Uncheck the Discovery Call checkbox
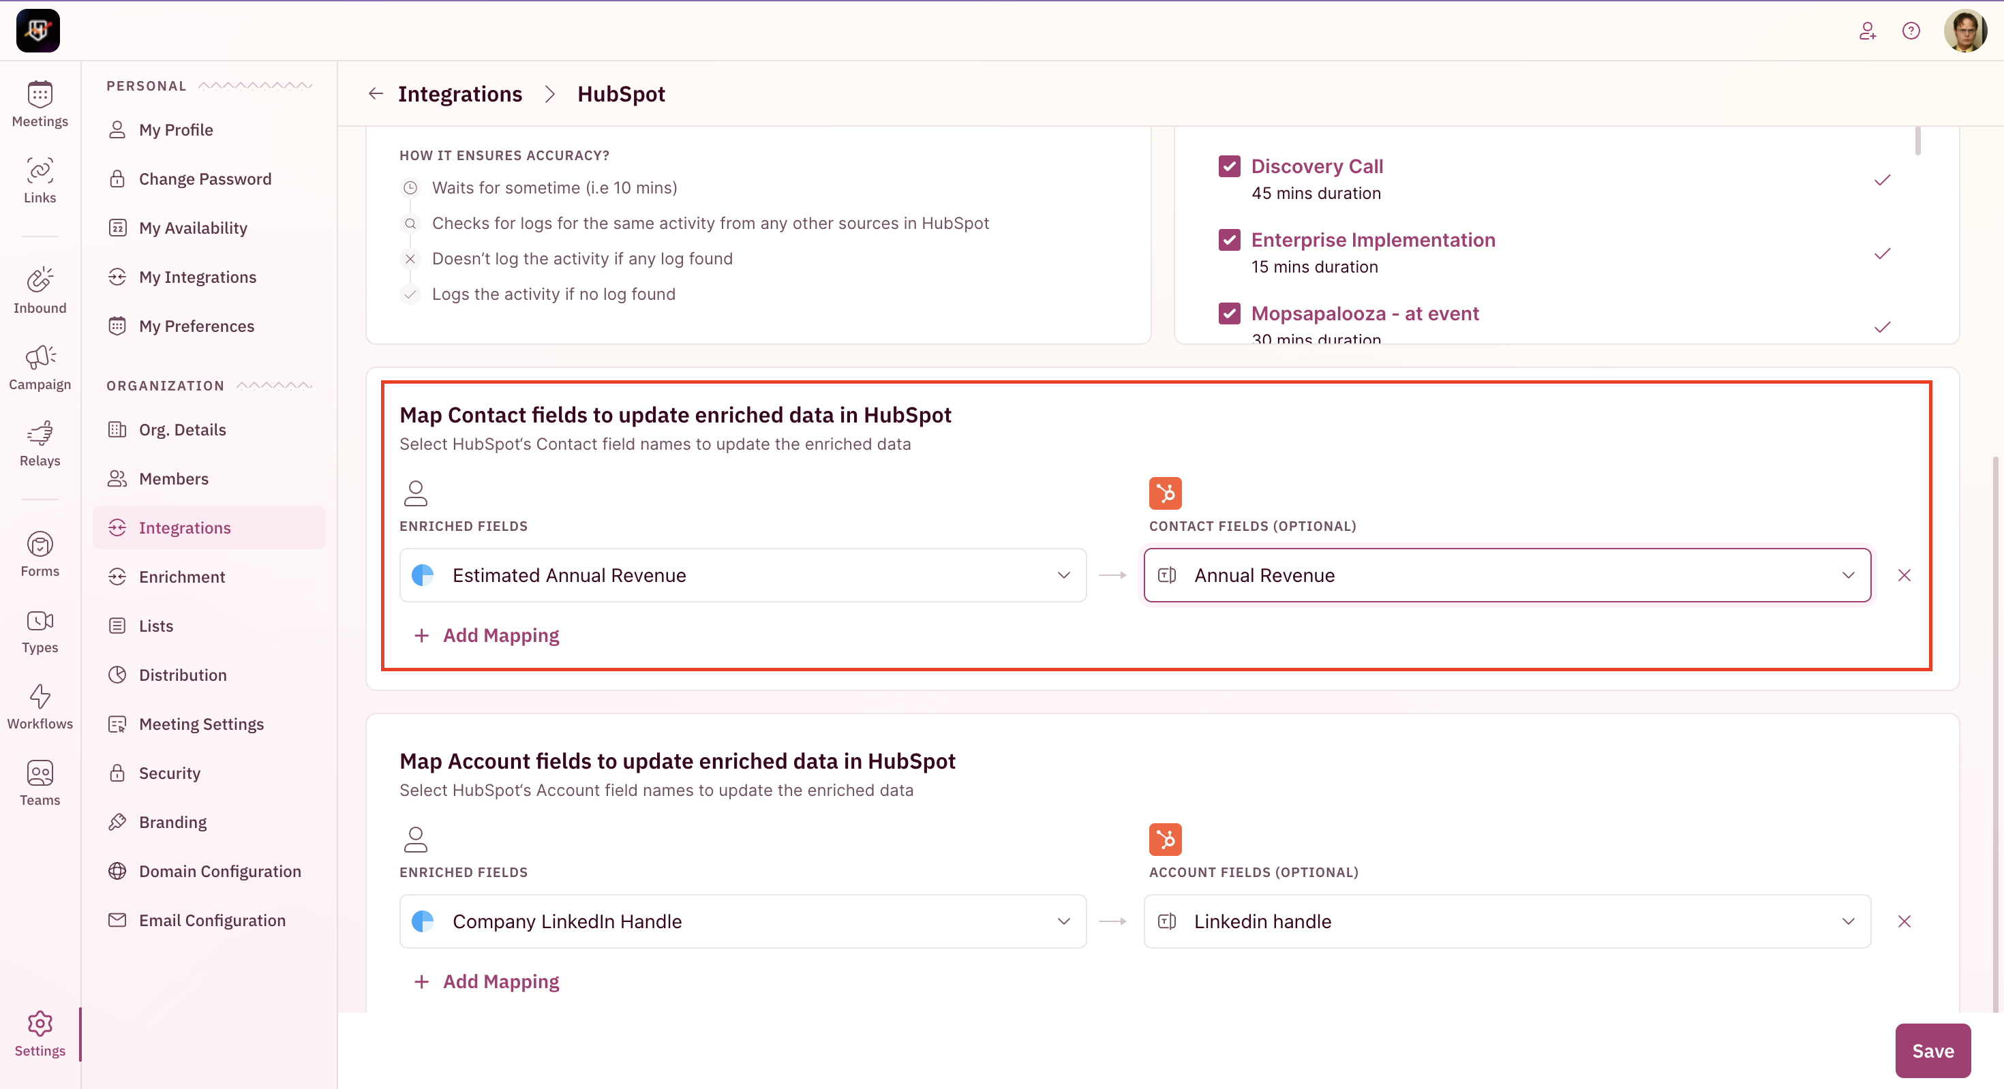 pos(1229,166)
